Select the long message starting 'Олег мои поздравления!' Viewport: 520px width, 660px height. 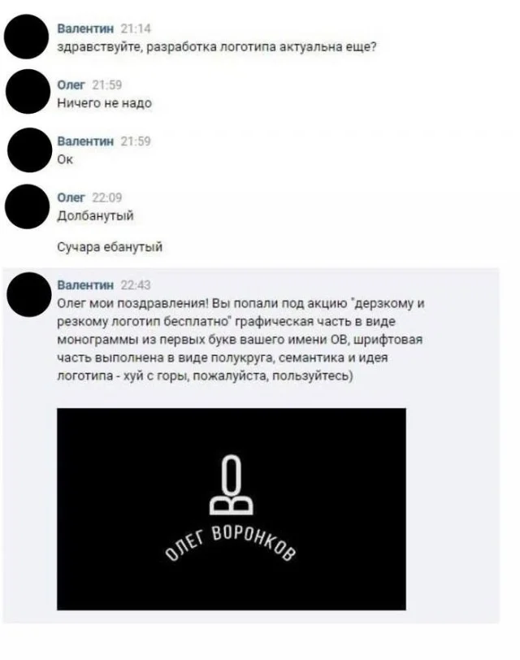click(240, 339)
